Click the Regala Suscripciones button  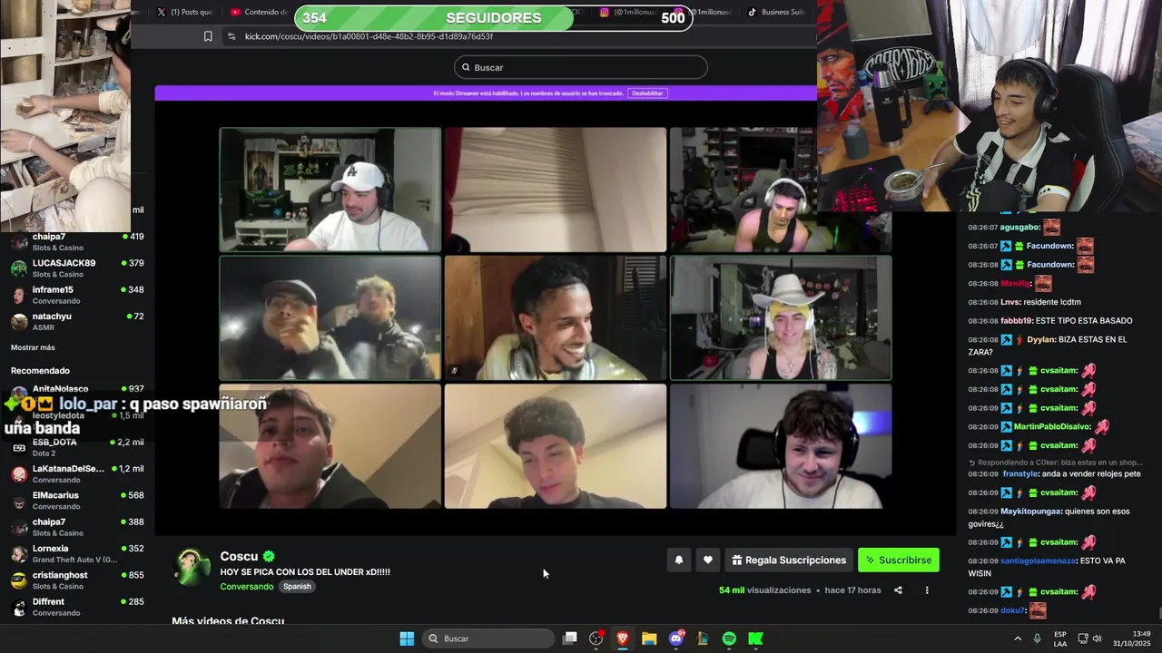789,560
